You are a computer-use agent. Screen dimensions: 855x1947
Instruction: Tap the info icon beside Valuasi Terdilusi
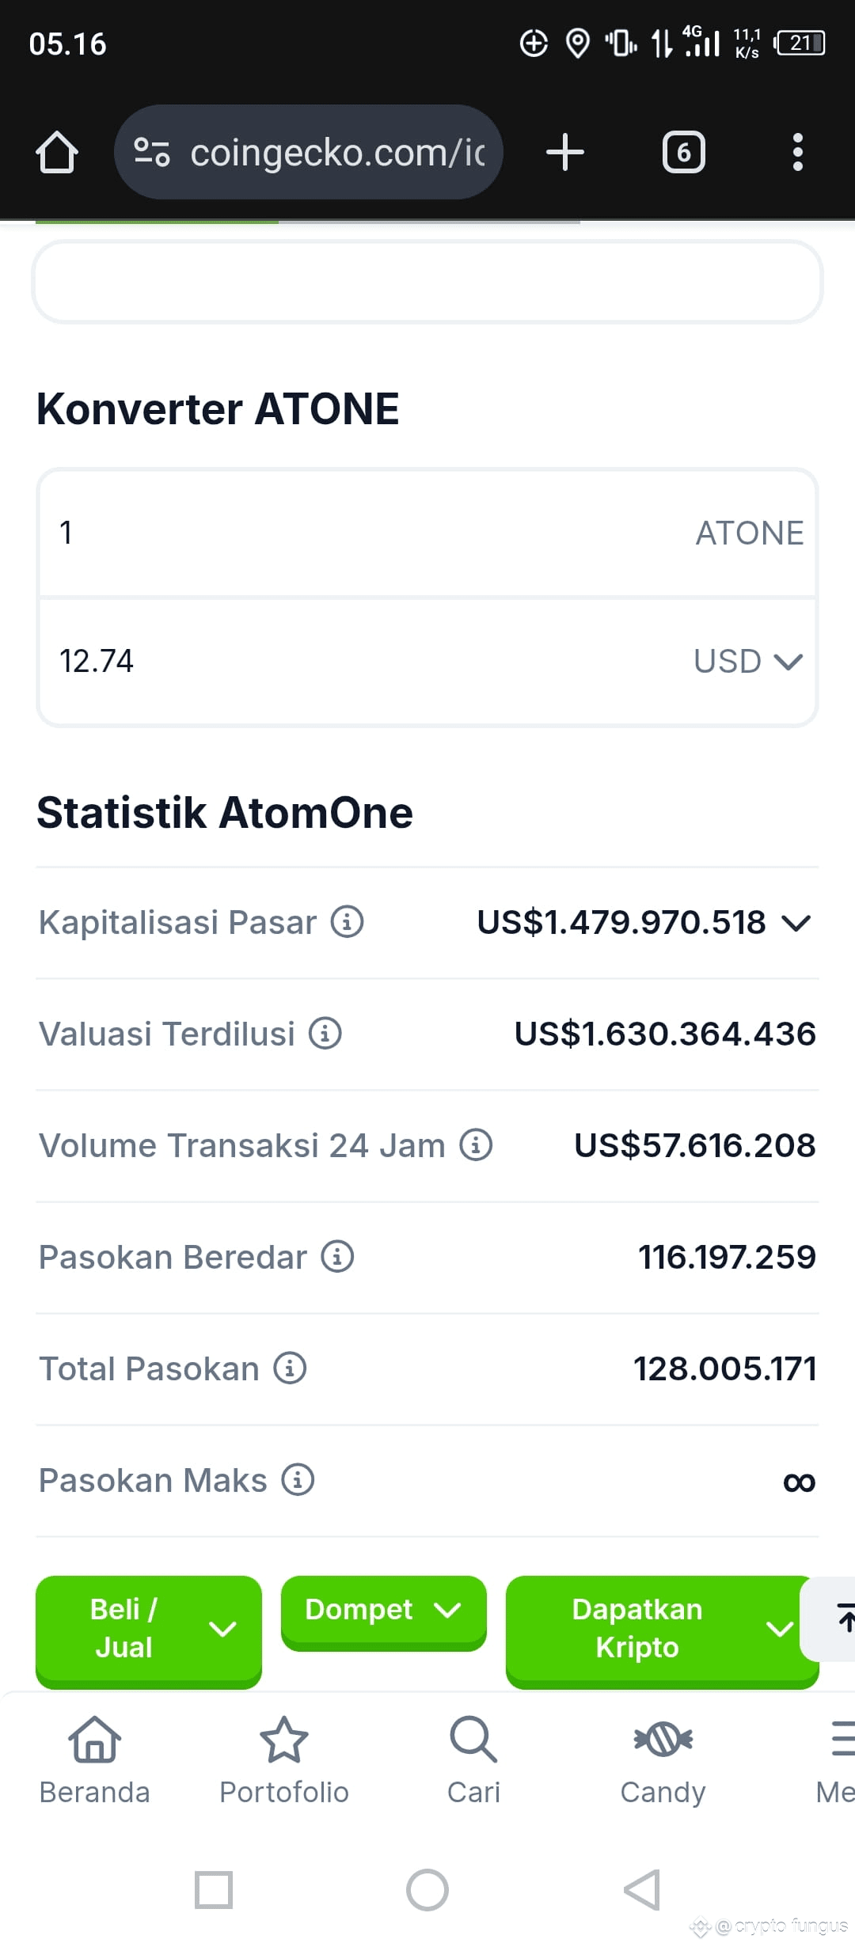pos(325,1033)
